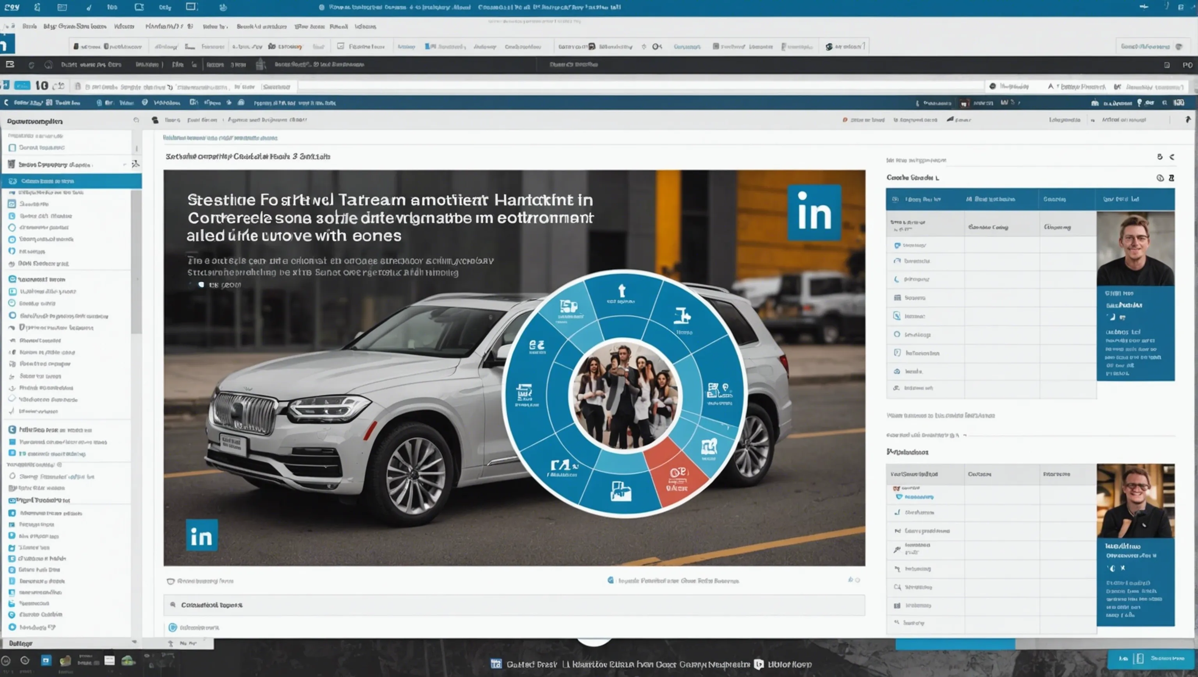
Task: Click the arrow icon at the far right of the breadcrumb bar
Action: (x=1187, y=119)
